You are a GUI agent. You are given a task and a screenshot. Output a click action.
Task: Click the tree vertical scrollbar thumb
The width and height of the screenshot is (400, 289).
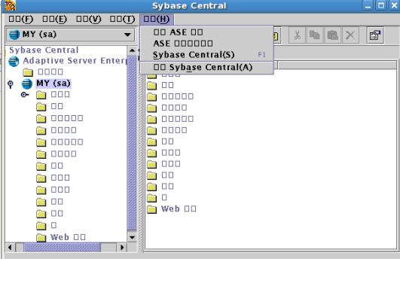tap(132, 143)
